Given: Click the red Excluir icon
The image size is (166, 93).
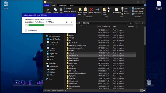Looking at the screenshot, I should click(91, 10).
